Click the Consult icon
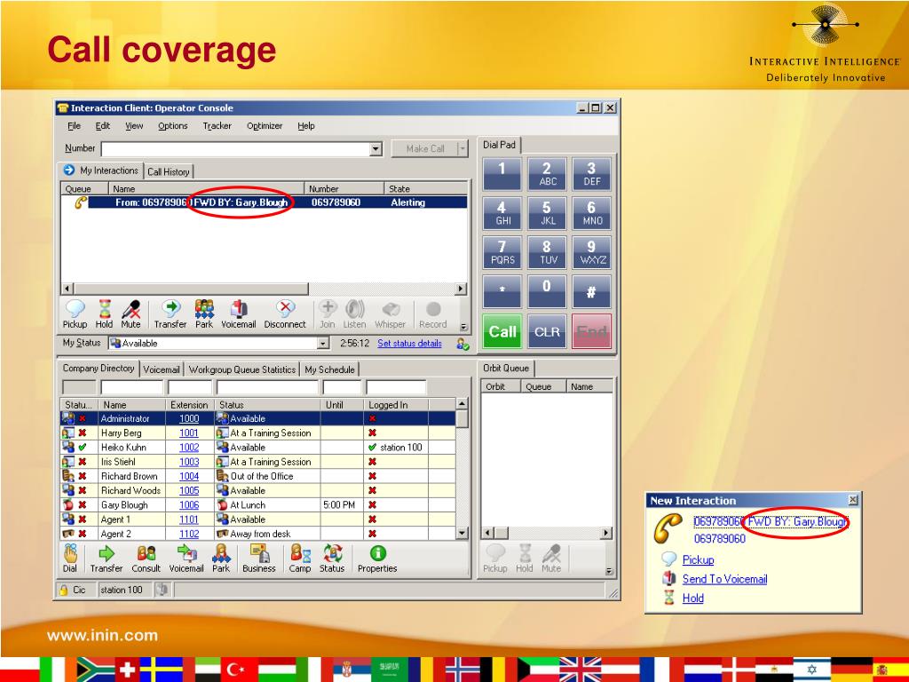The height and width of the screenshot is (682, 909). [146, 559]
